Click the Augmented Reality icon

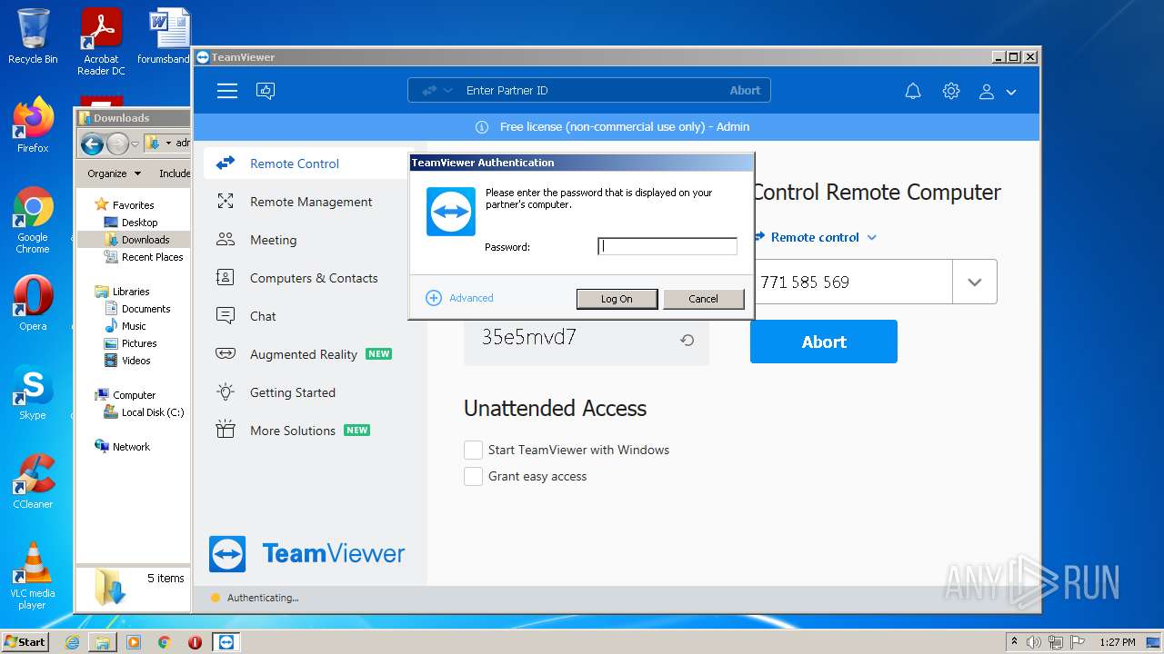tap(226, 354)
